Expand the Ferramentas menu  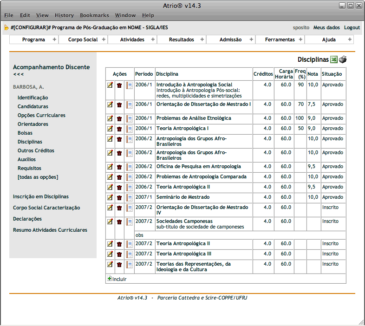coord(300,39)
